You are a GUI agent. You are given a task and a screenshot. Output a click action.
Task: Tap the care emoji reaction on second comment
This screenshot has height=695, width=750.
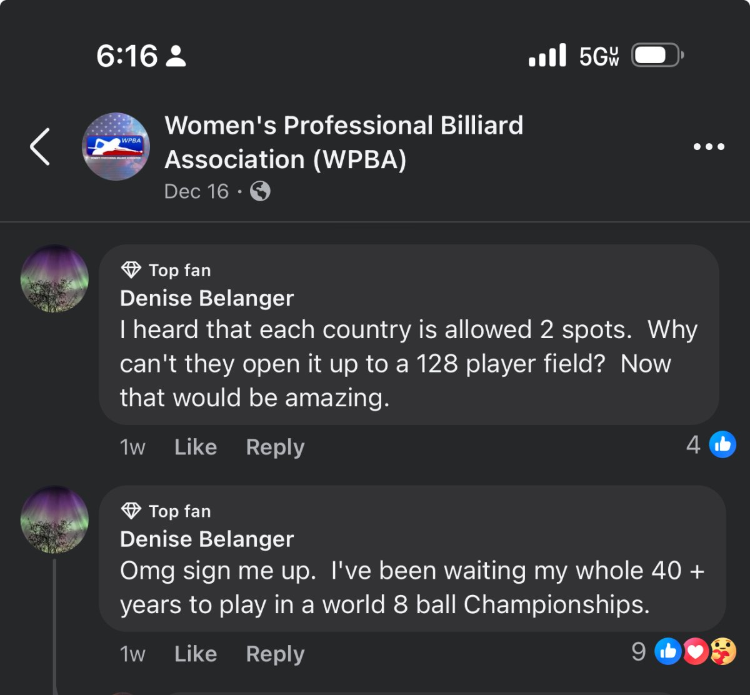point(722,652)
